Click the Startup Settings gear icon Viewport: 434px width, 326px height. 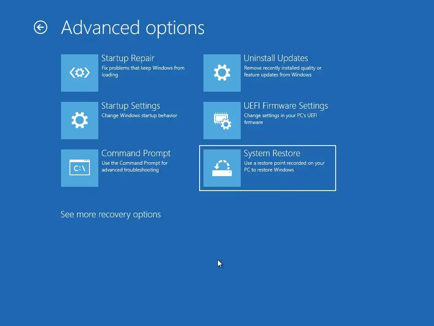click(x=80, y=120)
